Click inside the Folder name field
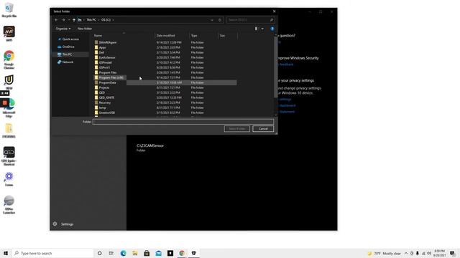The width and height of the screenshot is (460, 258). [x=183, y=122]
